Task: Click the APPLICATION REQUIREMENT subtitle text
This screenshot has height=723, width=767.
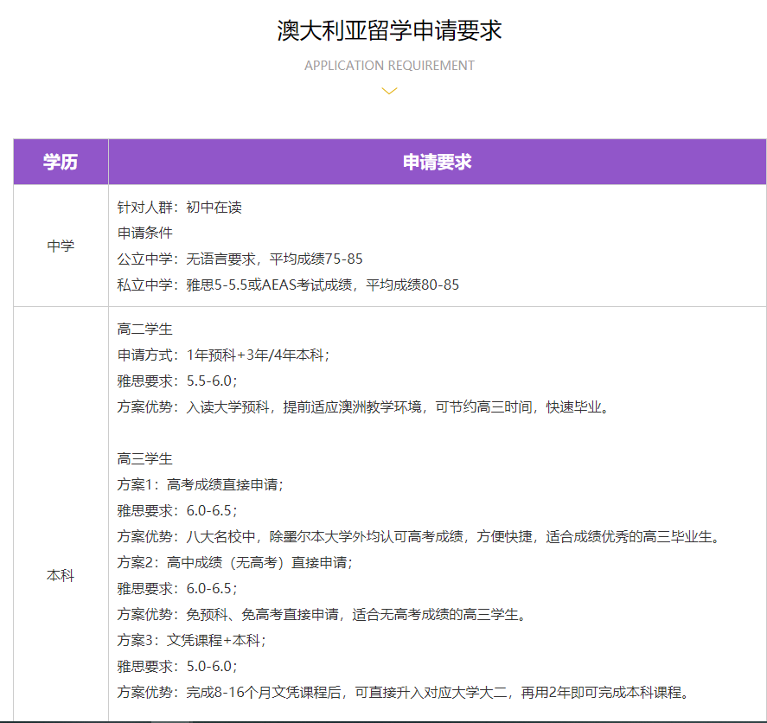Action: [388, 65]
